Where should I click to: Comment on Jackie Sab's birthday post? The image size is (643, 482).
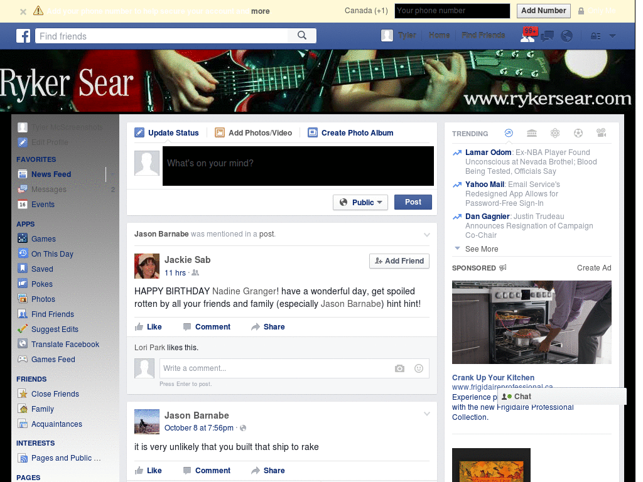(x=207, y=326)
